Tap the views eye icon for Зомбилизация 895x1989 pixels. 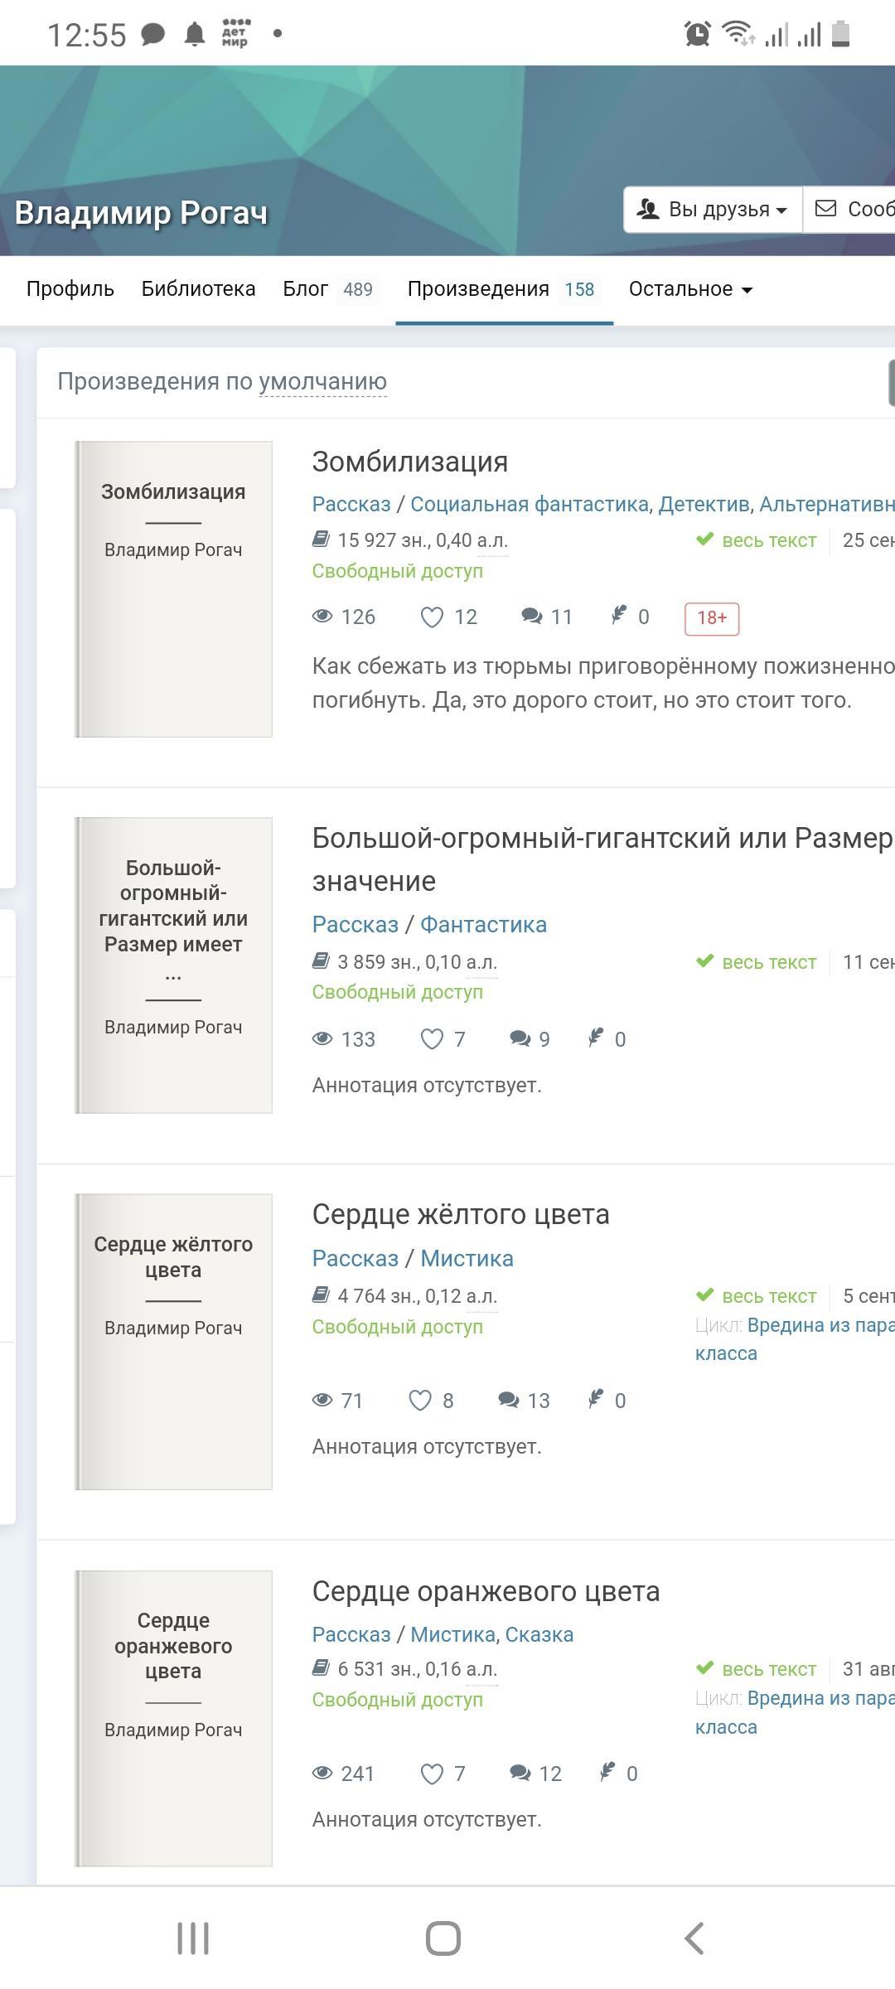(x=322, y=616)
